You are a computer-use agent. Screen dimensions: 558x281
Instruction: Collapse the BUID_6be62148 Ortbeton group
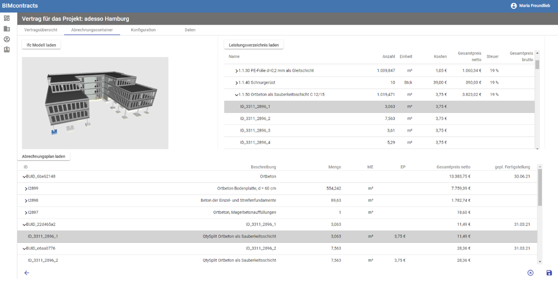(x=24, y=176)
